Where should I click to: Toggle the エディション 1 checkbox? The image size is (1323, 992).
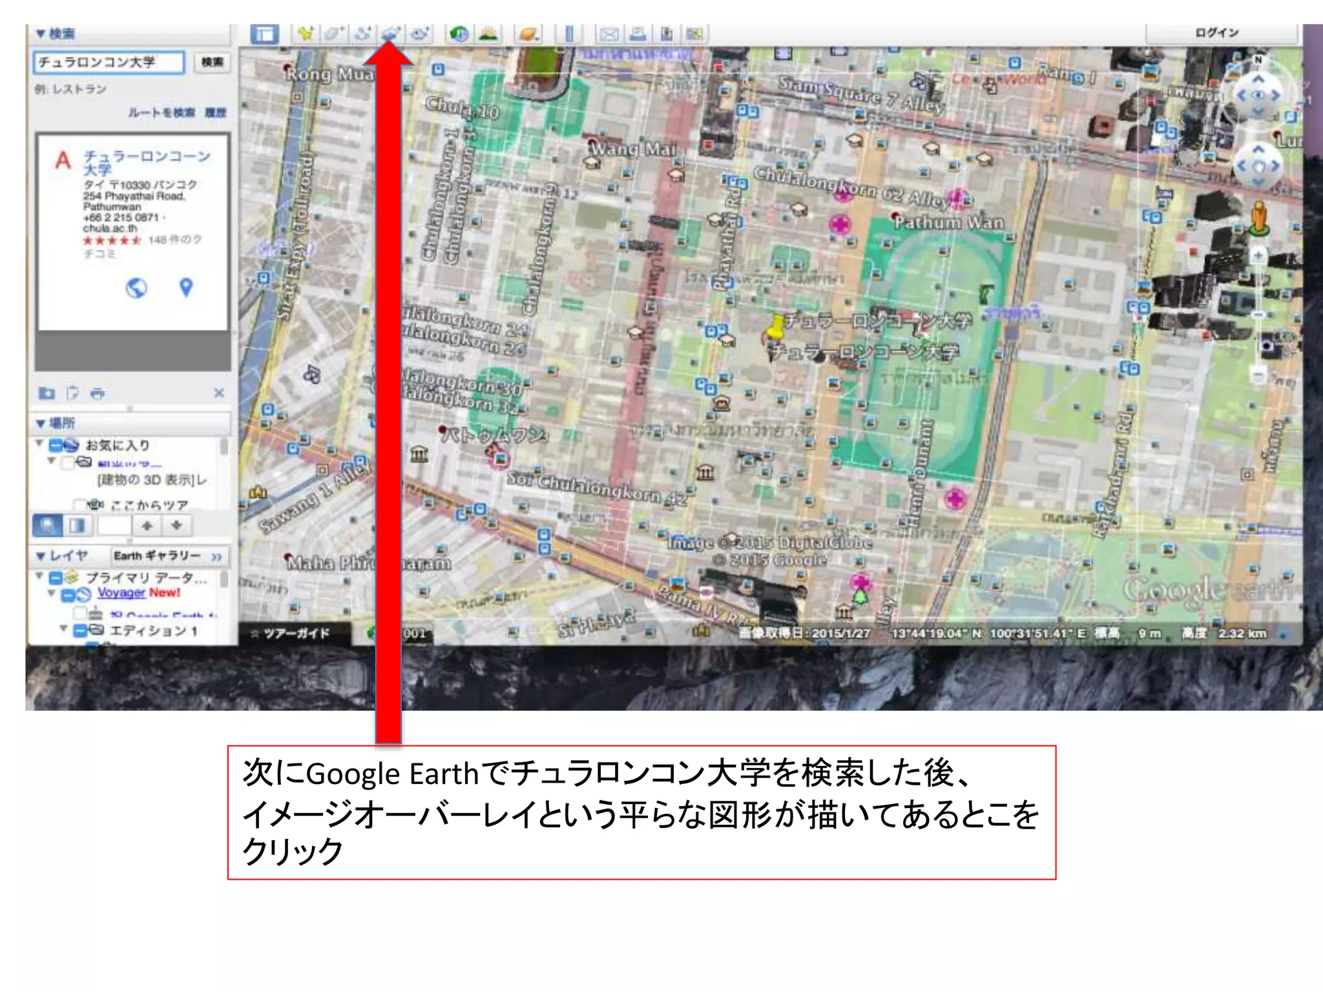[80, 630]
